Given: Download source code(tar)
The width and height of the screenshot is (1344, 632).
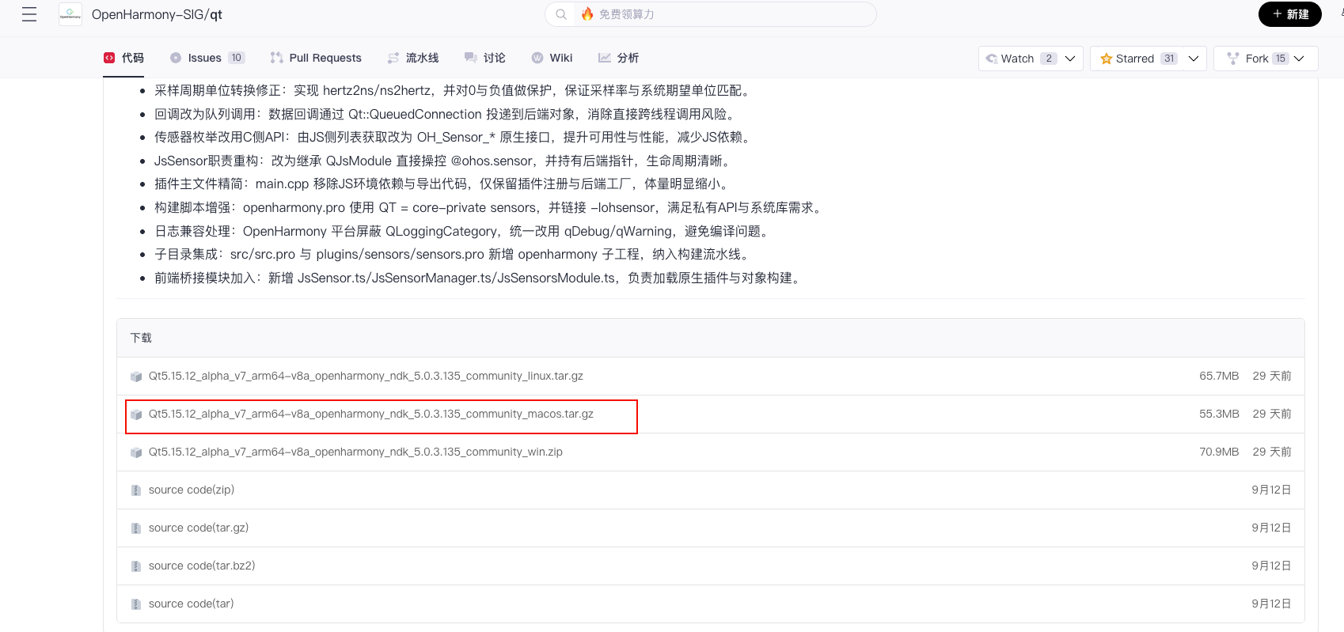Looking at the screenshot, I should click(192, 604).
